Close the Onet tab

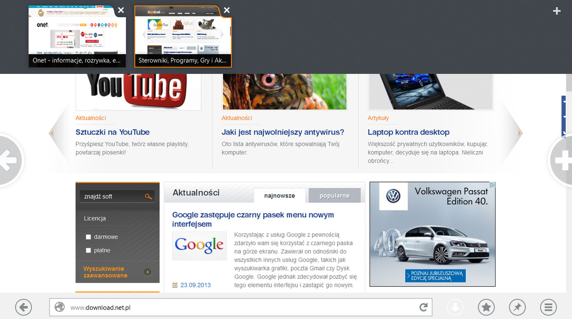tap(121, 10)
